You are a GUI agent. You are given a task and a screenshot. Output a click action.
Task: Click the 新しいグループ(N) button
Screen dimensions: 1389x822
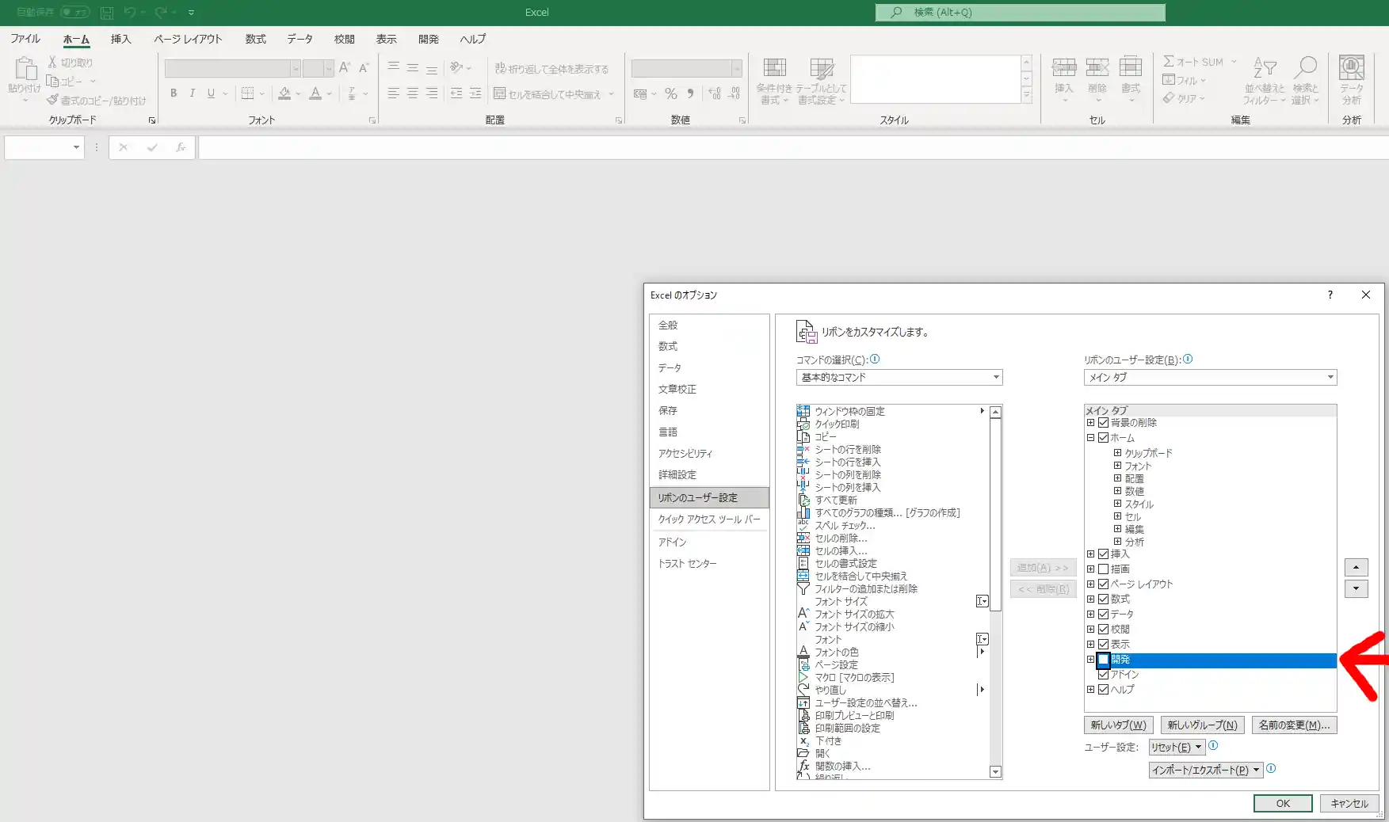pyautogui.click(x=1202, y=725)
